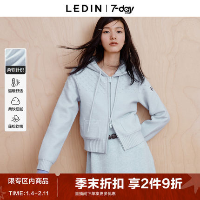Screen dimensions: 200x200
Task: Open the 直播间下单享更多优惠 link
Action: pos(95,193)
